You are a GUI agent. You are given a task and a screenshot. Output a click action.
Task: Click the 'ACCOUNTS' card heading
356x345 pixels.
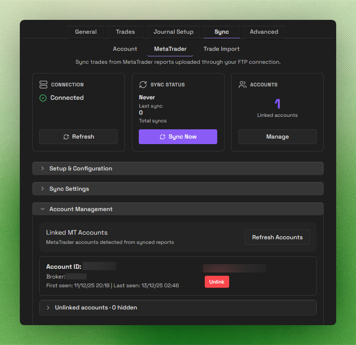pos(264,85)
